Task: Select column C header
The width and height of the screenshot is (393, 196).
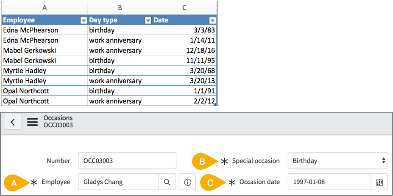Action: (x=184, y=8)
